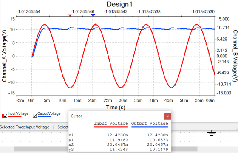The width and height of the screenshot is (238, 153).
Task: Click the y1 row value -11.9480
Action: point(117,140)
